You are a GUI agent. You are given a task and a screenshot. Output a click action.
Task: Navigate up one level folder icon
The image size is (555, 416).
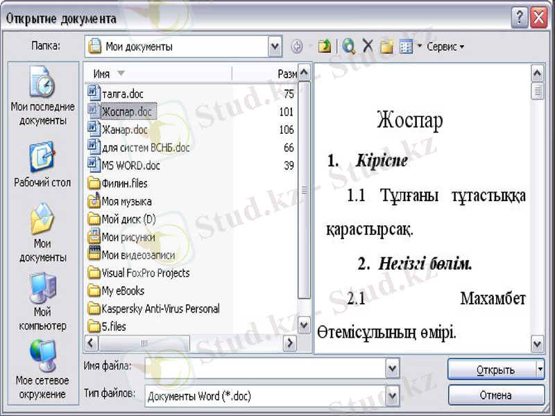point(324,46)
